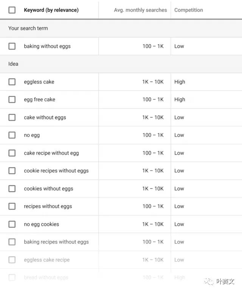Sort by 'Avg. monthly searches' column header

coord(140,10)
